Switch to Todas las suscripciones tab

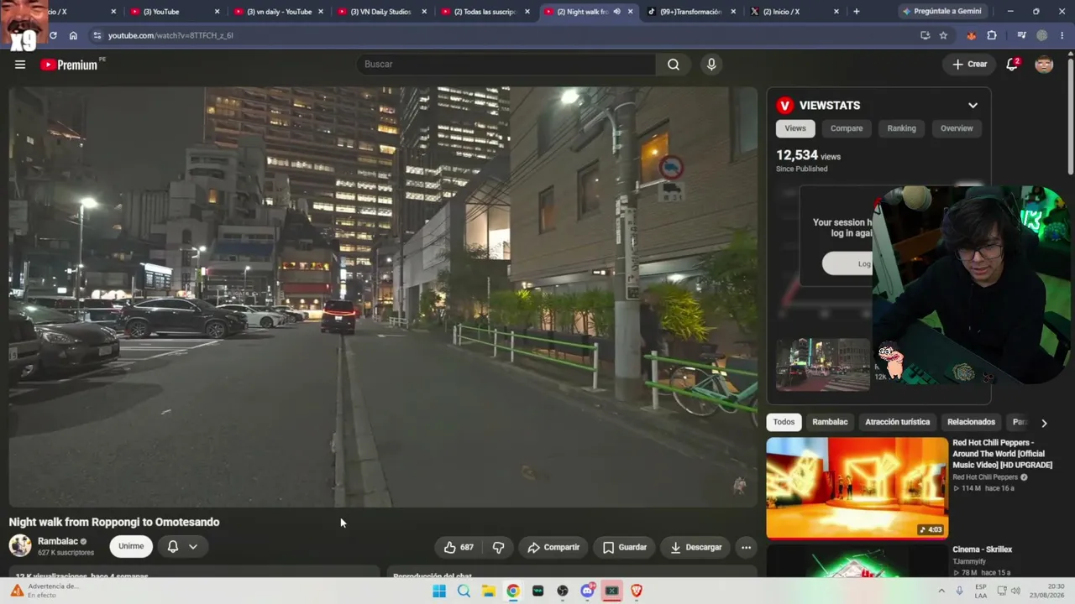[487, 12]
